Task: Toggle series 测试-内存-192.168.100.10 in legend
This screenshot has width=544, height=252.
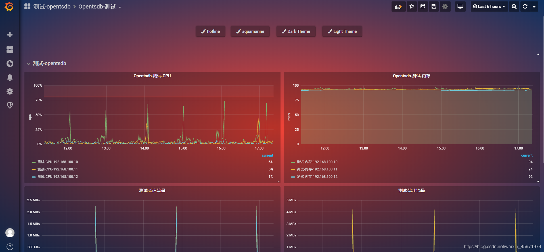Action: pos(317,162)
